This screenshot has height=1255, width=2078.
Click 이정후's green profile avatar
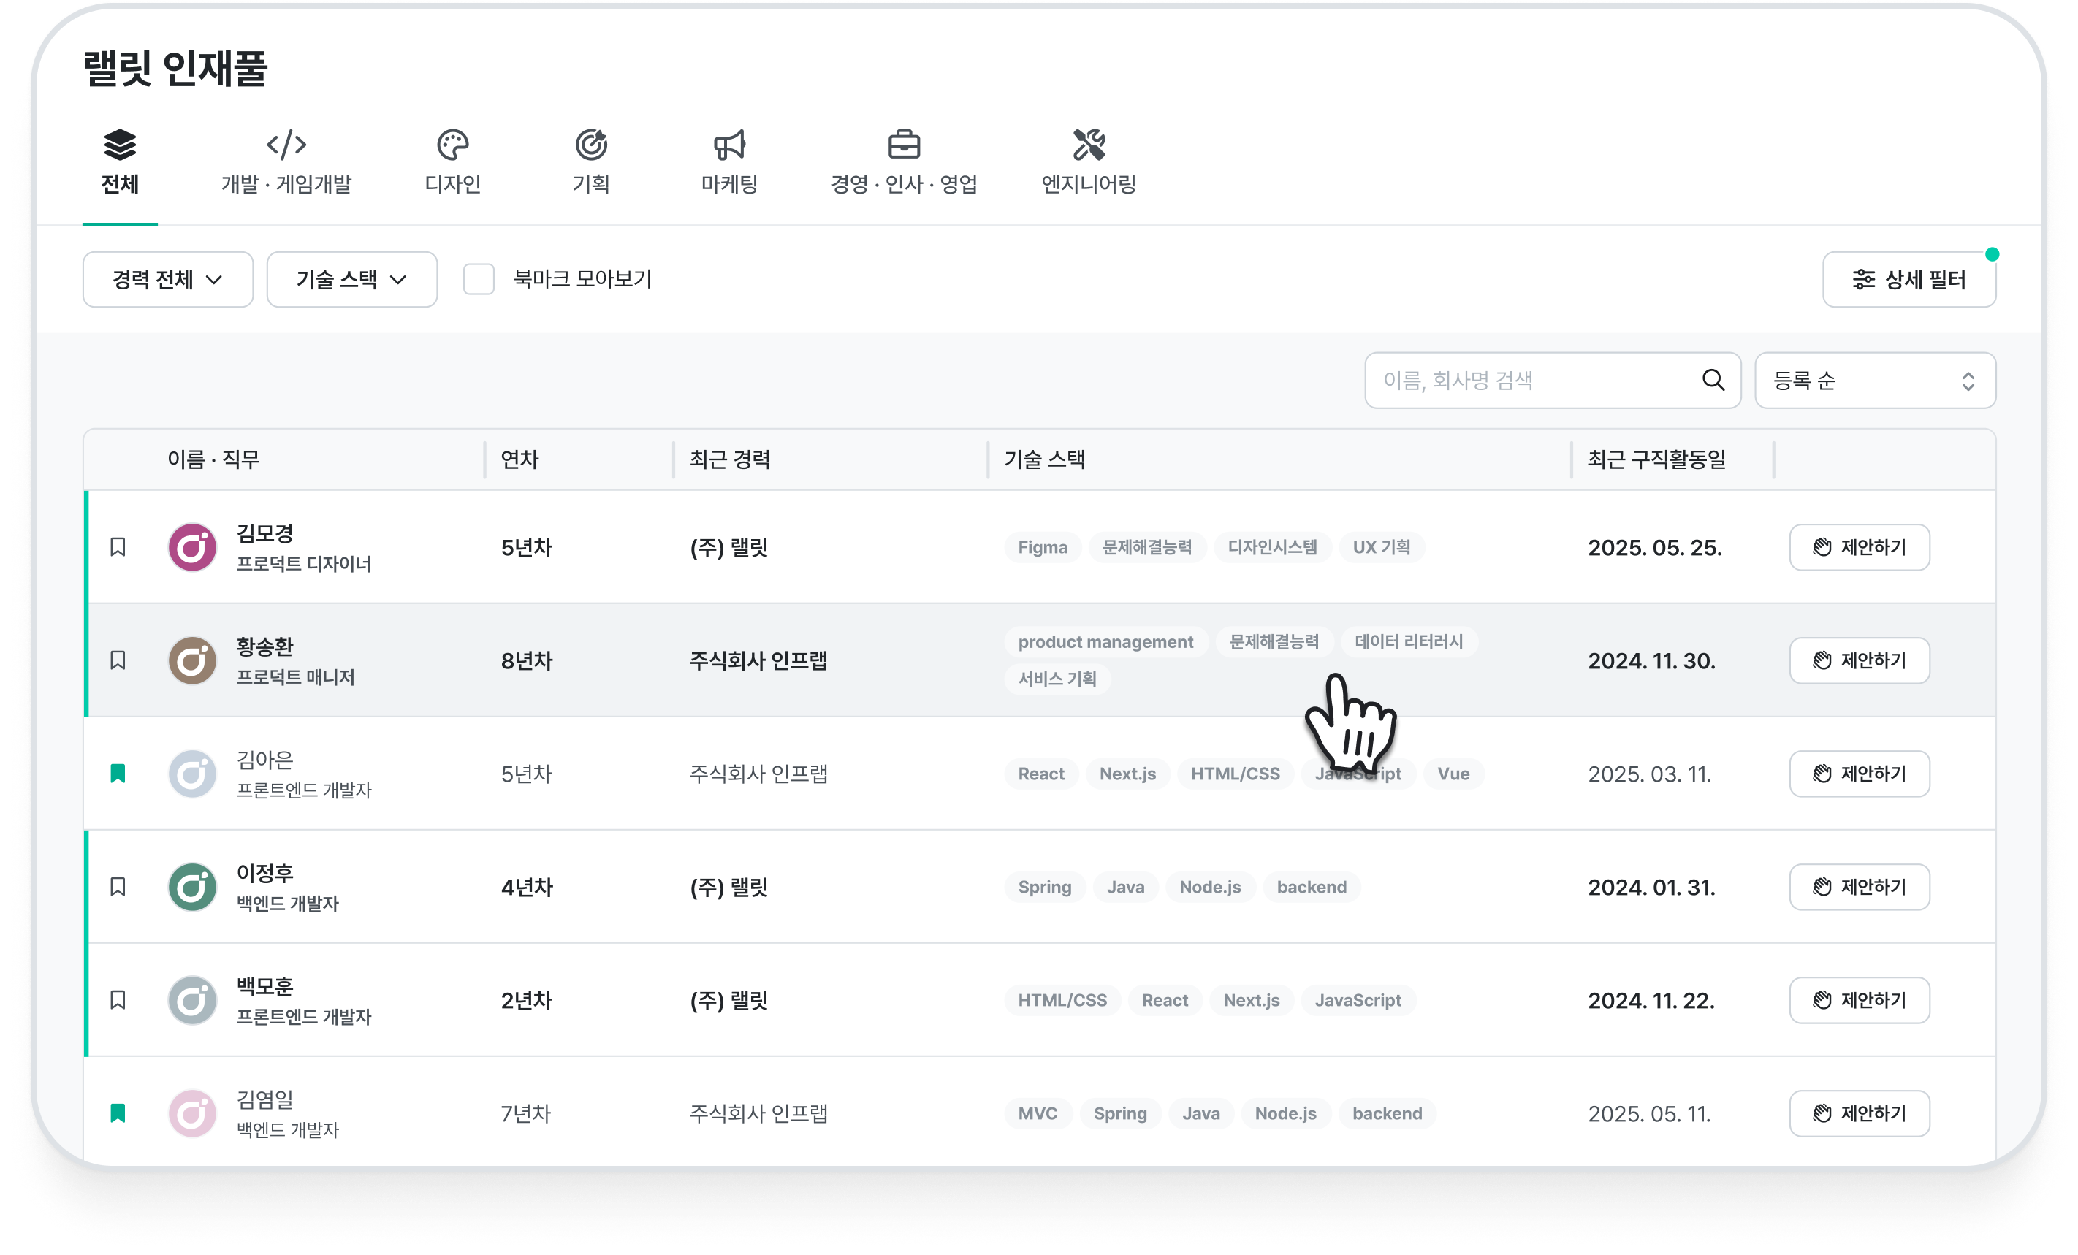192,886
